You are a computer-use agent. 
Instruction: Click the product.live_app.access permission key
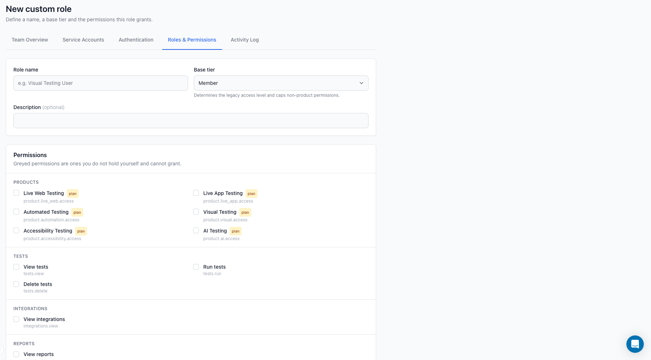[x=228, y=201]
